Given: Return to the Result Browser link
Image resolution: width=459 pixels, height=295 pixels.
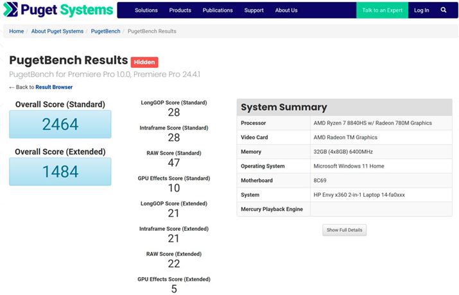Looking at the screenshot, I should pos(54,87).
